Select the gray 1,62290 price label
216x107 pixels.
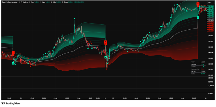(x=210, y=18)
